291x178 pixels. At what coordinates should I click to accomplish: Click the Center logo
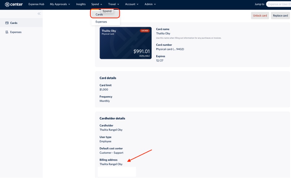pyautogui.click(x=14, y=4)
